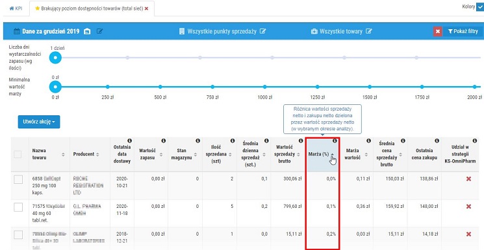Sort by Stan magazynu column

(x=195, y=155)
